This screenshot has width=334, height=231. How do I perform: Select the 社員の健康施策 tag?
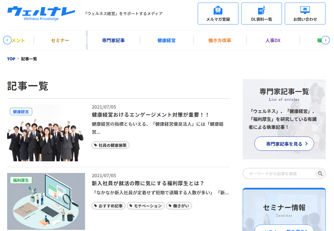[x=110, y=145]
